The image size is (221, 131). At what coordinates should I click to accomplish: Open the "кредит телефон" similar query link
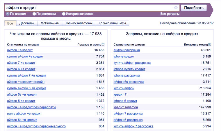click(x=126, y=107)
